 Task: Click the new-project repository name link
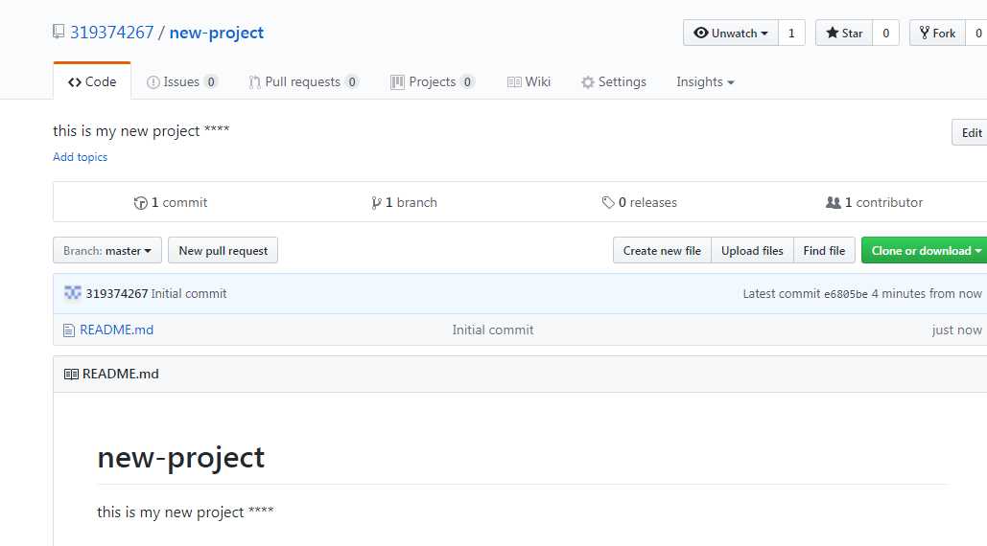[217, 33]
